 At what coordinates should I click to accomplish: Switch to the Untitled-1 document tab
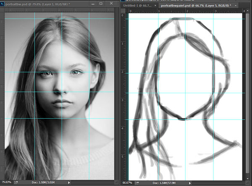[x=136, y=6]
